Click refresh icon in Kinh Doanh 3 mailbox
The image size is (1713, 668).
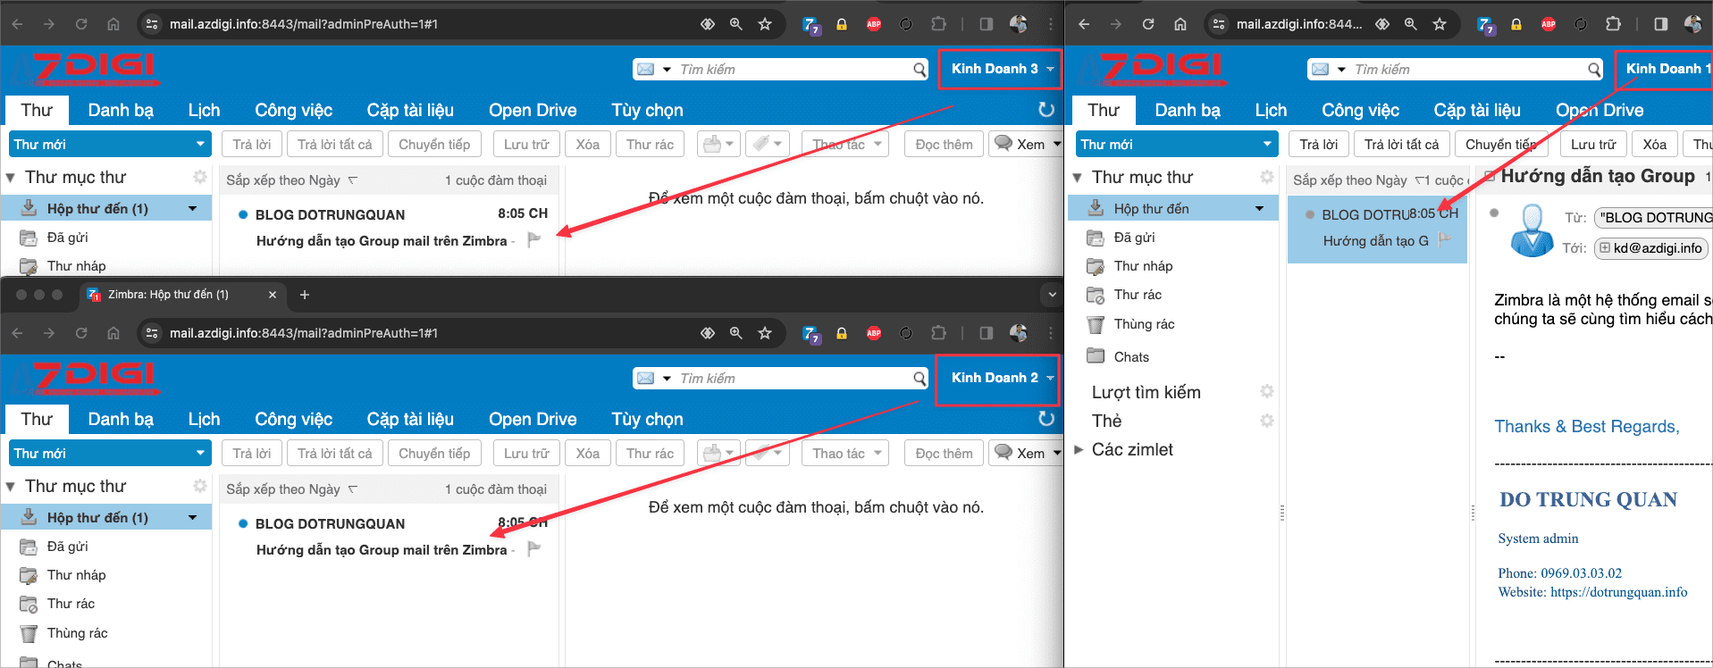(x=1046, y=110)
